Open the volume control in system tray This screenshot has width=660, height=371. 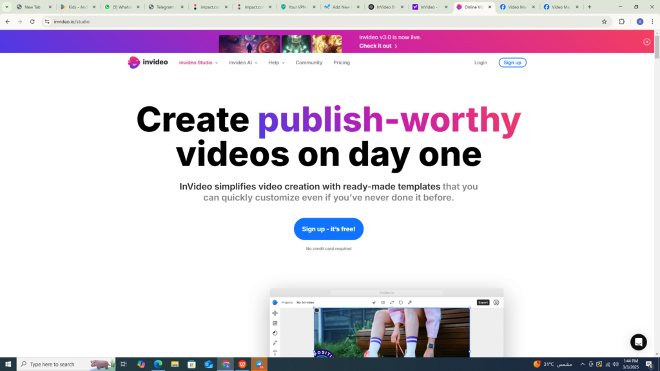[x=616, y=365]
